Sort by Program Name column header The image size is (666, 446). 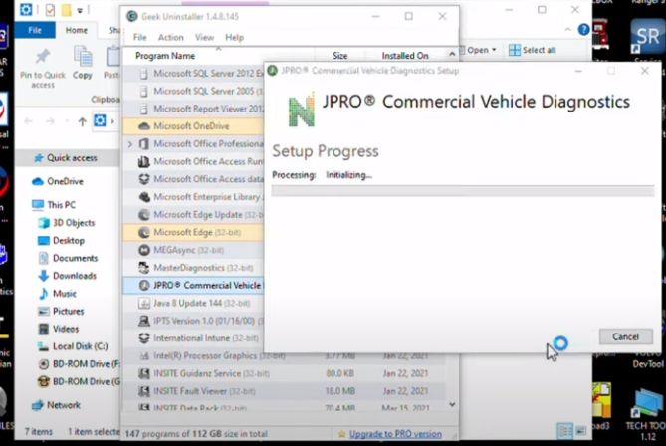click(165, 56)
